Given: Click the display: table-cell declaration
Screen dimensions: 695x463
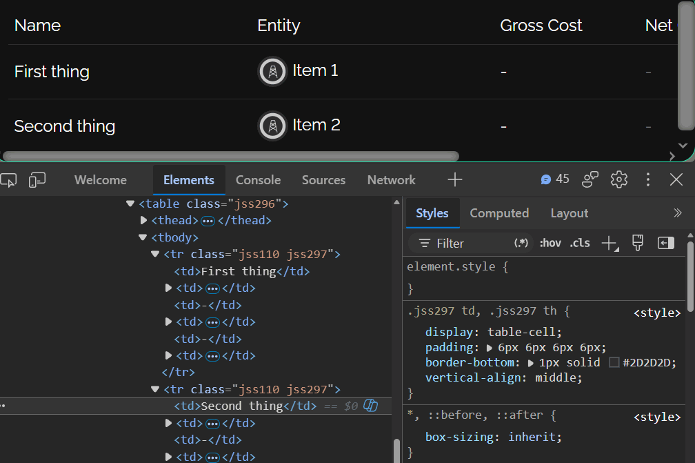Looking at the screenshot, I should pyautogui.click(x=494, y=332).
